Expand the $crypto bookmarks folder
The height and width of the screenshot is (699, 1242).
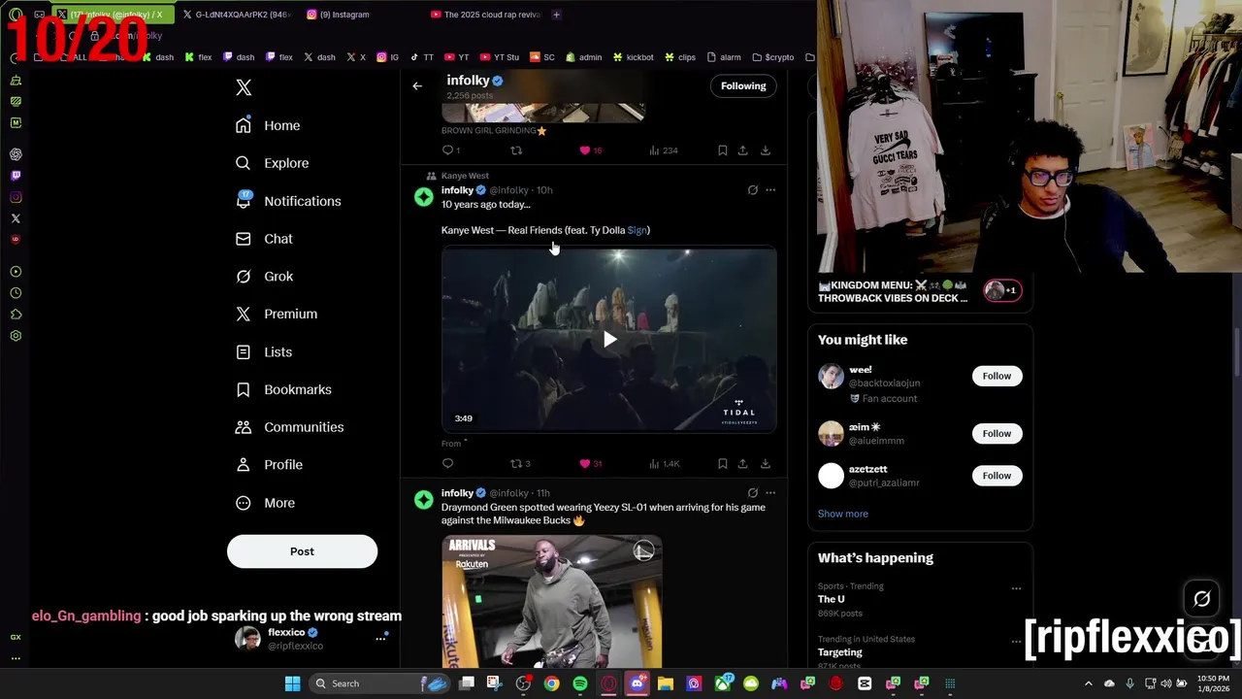coord(772,57)
